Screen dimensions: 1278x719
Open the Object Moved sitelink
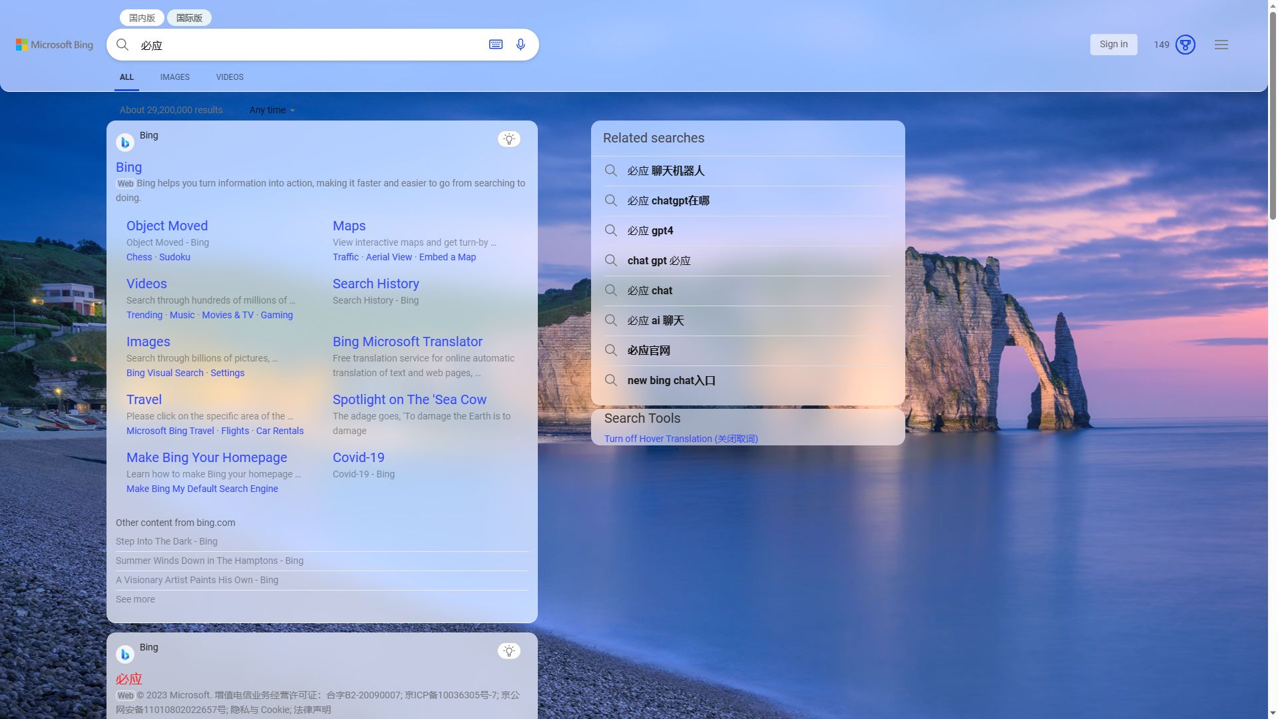167,226
